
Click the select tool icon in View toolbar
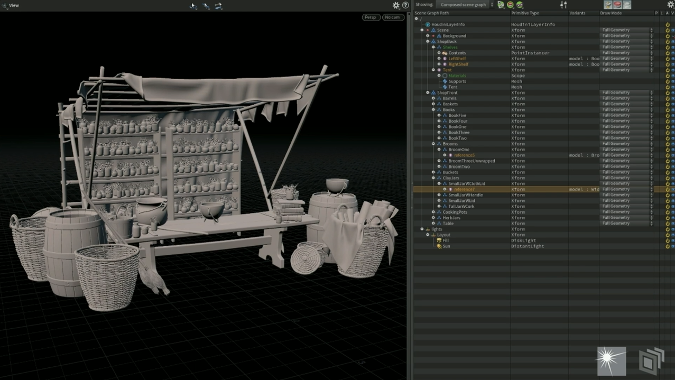click(x=193, y=5)
